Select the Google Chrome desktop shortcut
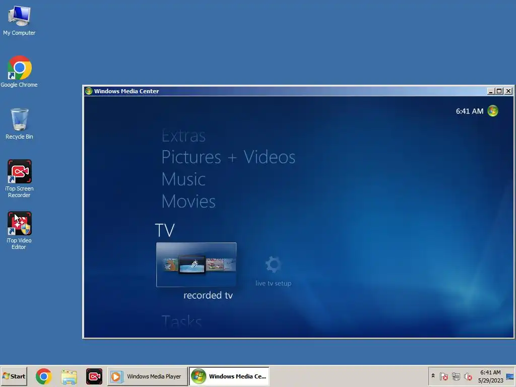Screen dimensions: 516x387 coord(20,72)
